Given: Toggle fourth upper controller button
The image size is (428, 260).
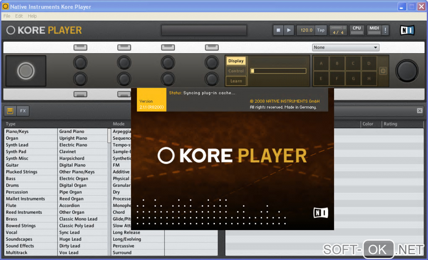Looking at the screenshot, I should click(212, 47).
